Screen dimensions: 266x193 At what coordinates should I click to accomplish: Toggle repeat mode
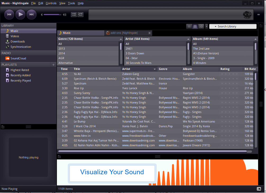(x=80, y=15)
